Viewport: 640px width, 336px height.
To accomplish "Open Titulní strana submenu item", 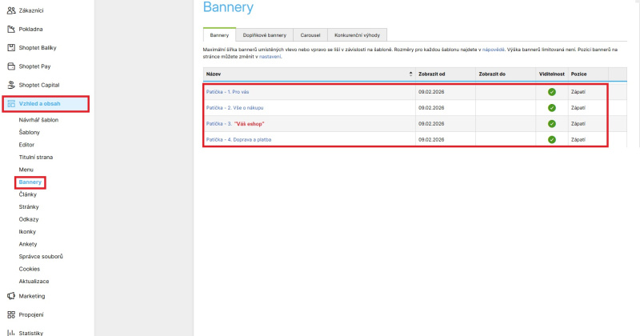I will click(36, 157).
